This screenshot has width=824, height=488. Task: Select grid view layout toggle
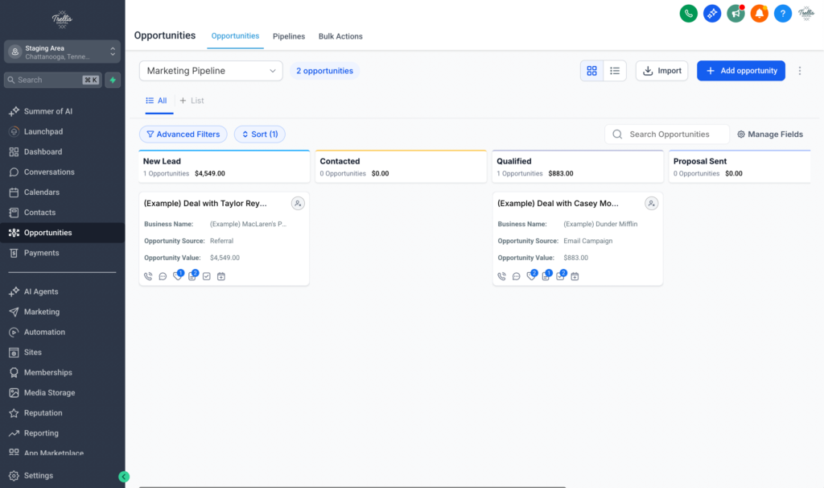point(591,70)
